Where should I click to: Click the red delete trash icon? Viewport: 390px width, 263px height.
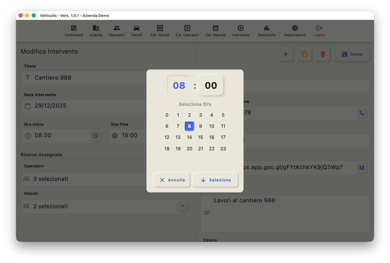(323, 54)
